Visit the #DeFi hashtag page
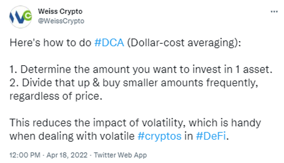284x163 pixels. [211, 136]
